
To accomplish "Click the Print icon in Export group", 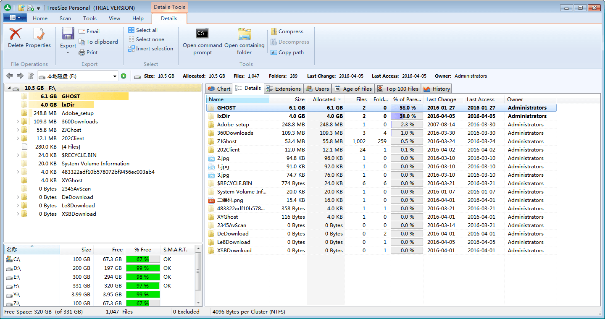I will pos(82,52).
